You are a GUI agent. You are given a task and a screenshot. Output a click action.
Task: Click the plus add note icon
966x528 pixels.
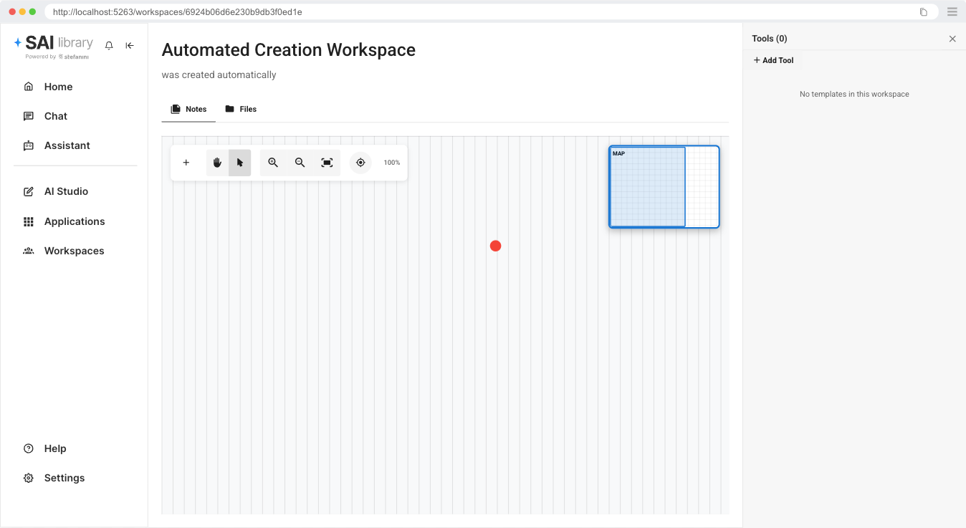186,163
